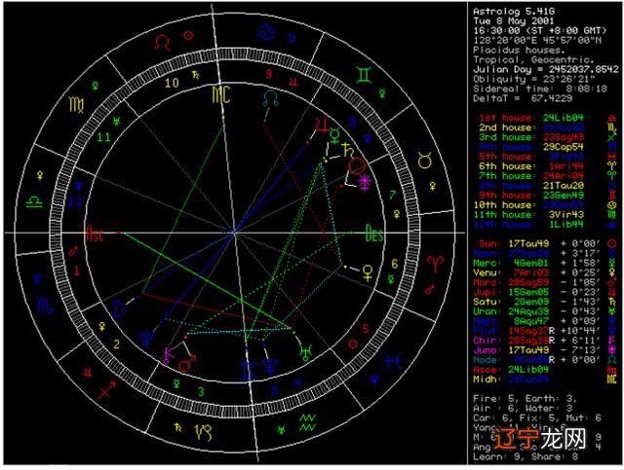Click the green Des marker inside the wheel
Image resolution: width=624 pixels, height=470 pixels.
374,234
